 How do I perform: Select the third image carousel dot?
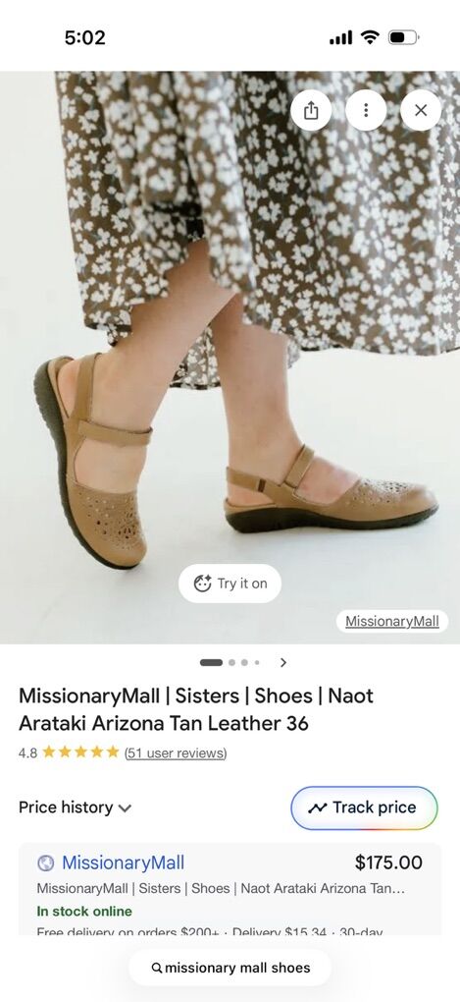(x=244, y=663)
